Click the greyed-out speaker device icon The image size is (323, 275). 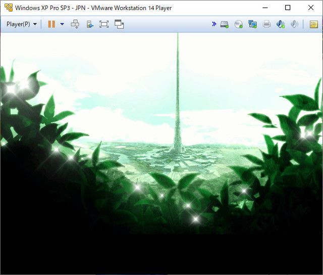(x=294, y=24)
